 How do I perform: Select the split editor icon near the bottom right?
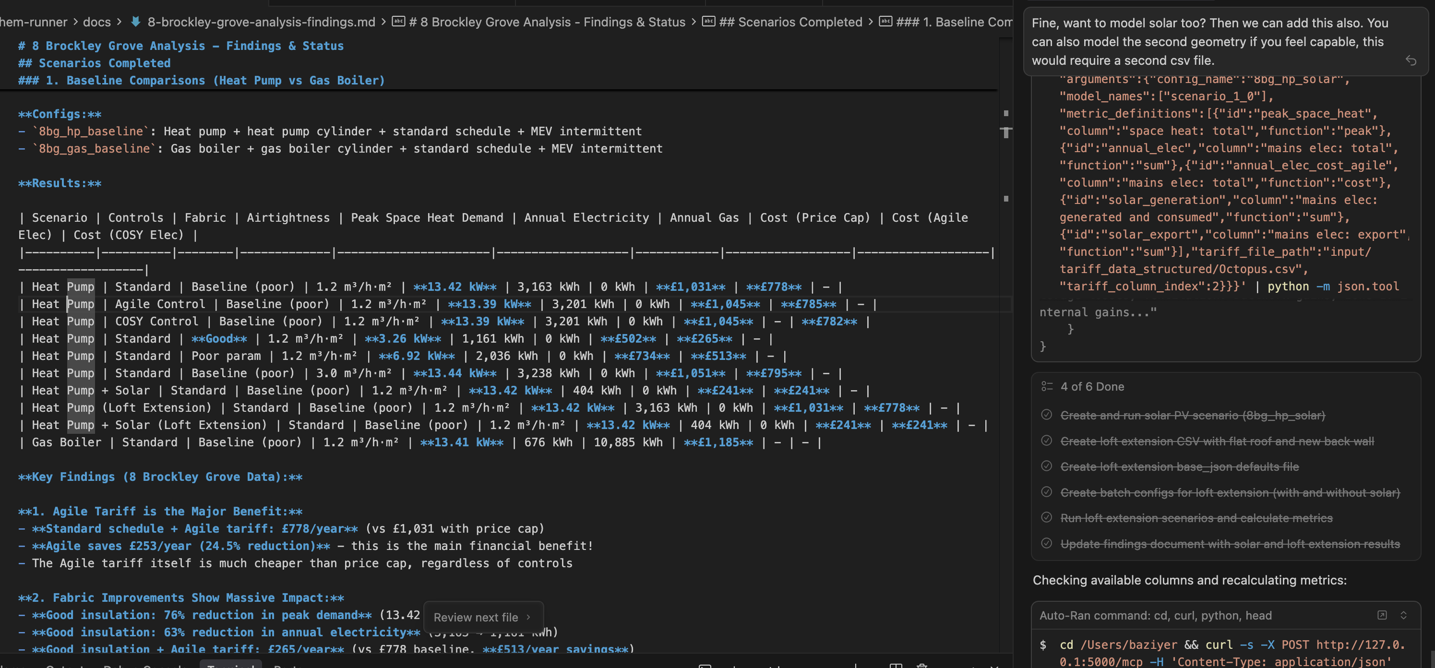click(897, 667)
